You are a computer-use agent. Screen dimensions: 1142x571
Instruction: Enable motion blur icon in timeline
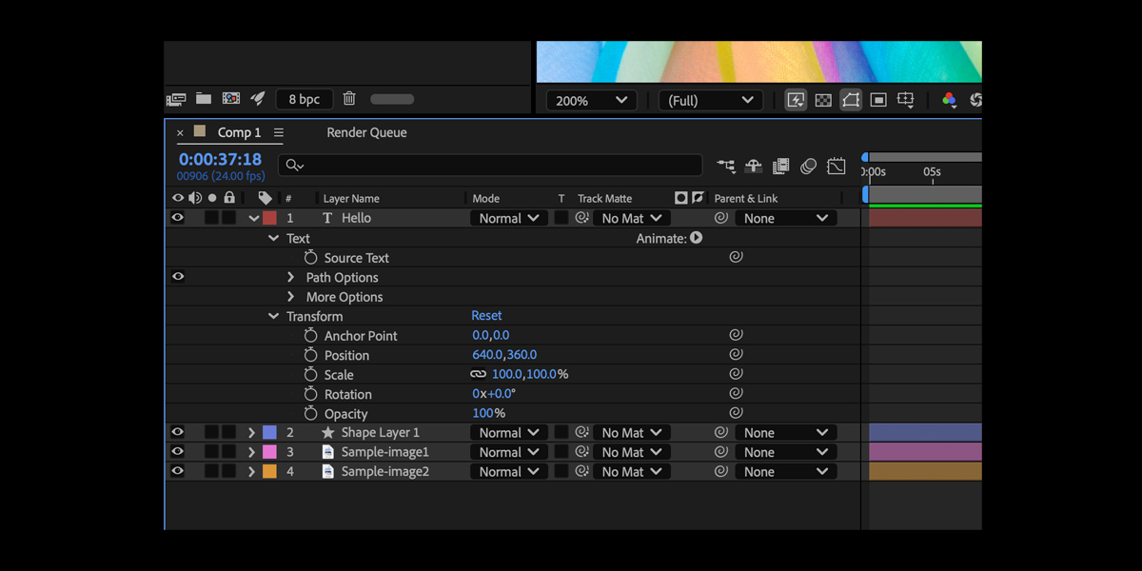[809, 167]
